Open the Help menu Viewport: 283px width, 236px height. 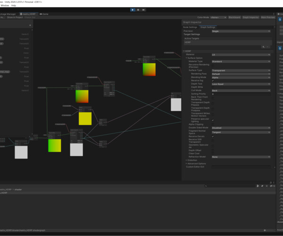pos(14,6)
